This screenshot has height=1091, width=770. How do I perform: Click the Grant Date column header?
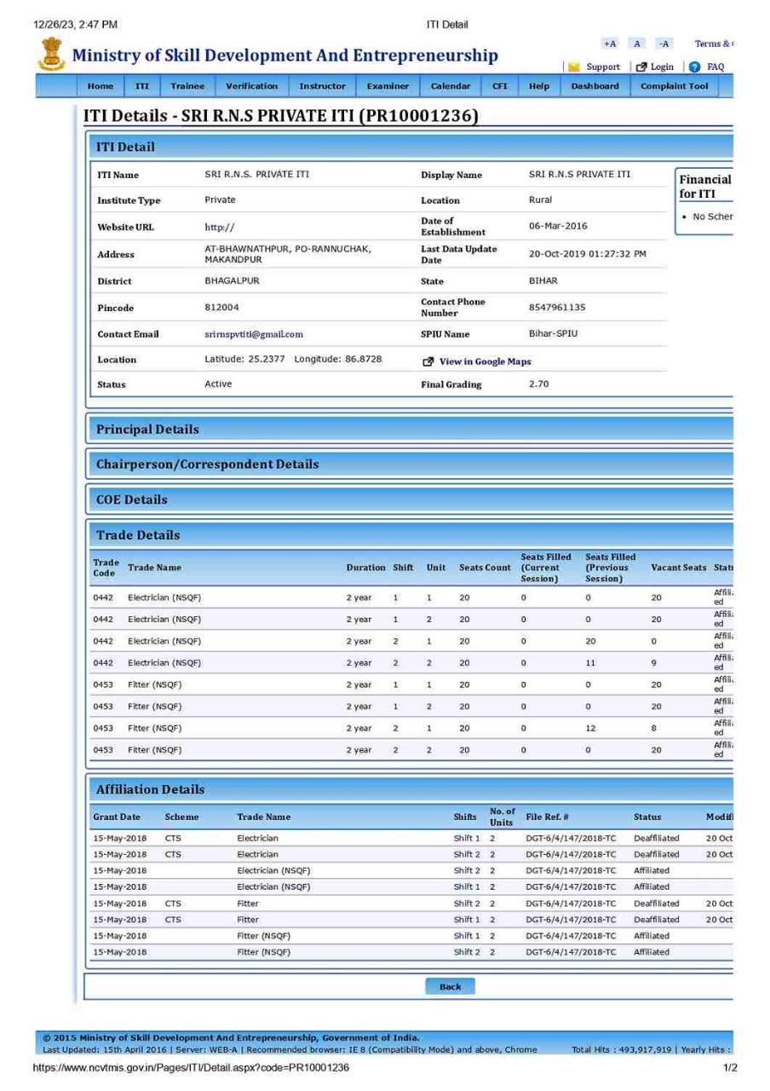[117, 817]
